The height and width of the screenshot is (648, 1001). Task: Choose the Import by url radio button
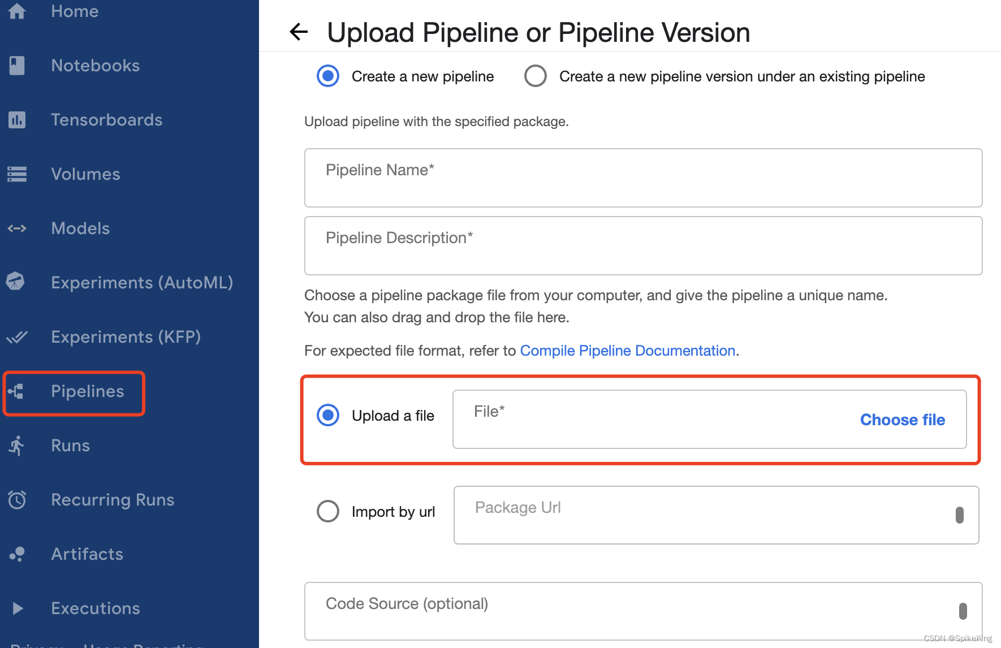click(328, 511)
